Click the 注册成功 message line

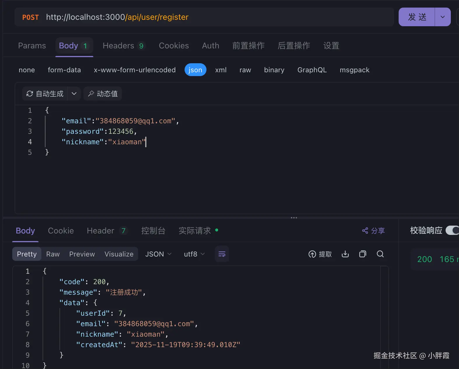click(102, 292)
